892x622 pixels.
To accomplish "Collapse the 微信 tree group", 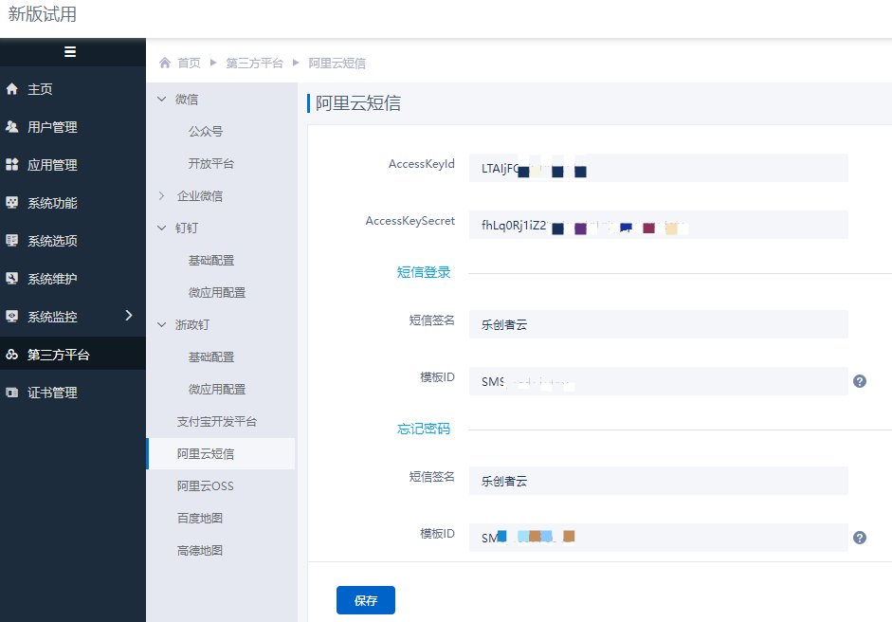I will (x=161, y=100).
